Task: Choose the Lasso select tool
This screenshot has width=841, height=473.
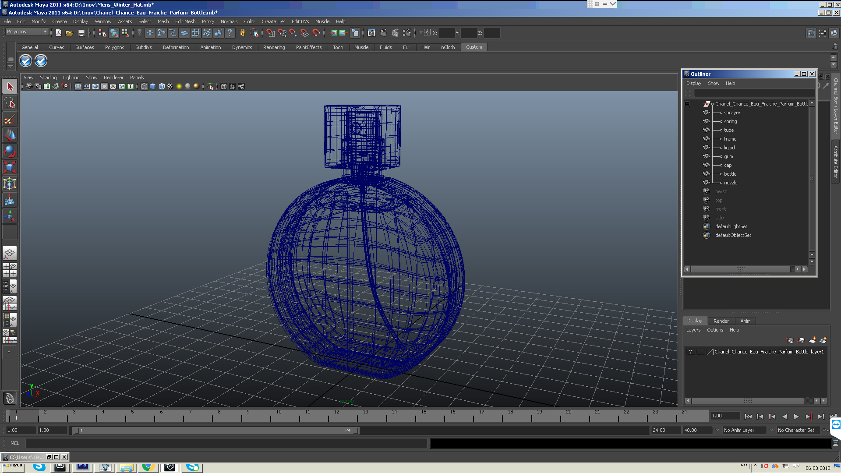Action: click(x=10, y=103)
